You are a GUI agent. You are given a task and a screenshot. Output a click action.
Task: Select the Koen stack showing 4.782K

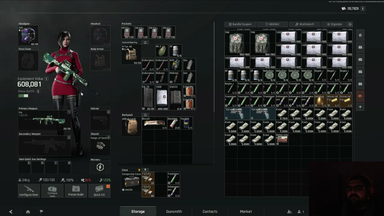click(282, 114)
